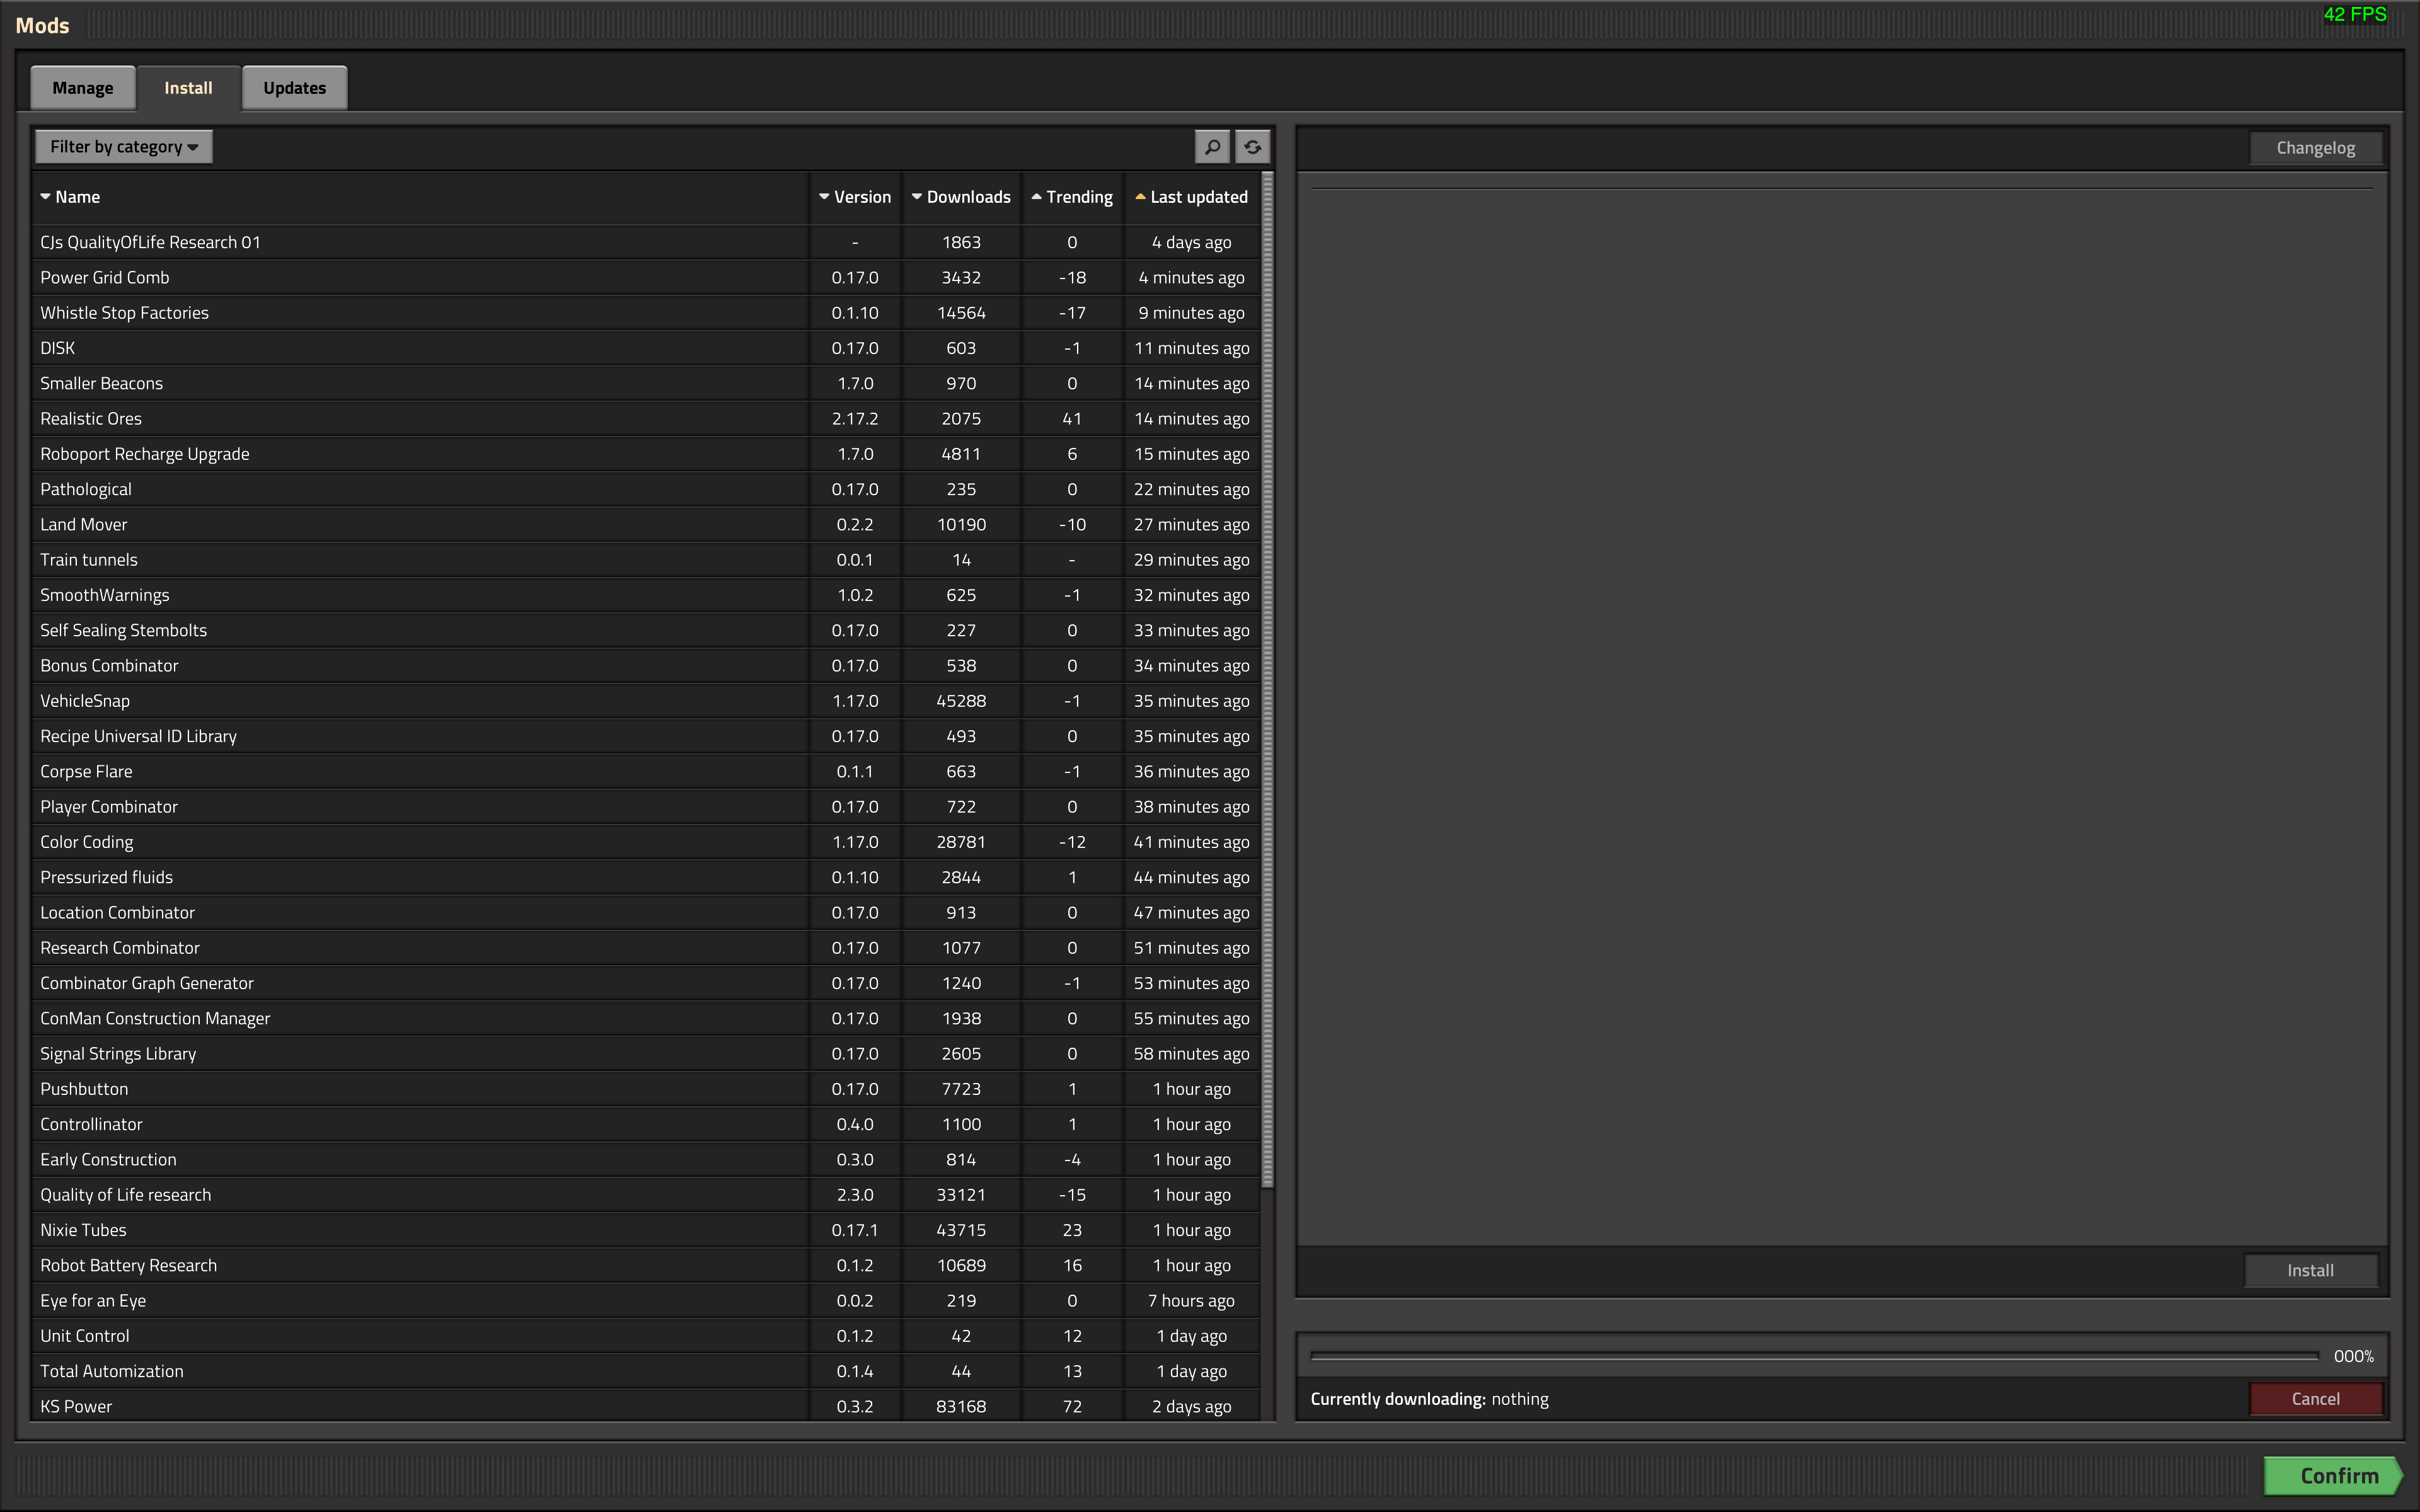Sort by Trending column header

click(x=1072, y=197)
